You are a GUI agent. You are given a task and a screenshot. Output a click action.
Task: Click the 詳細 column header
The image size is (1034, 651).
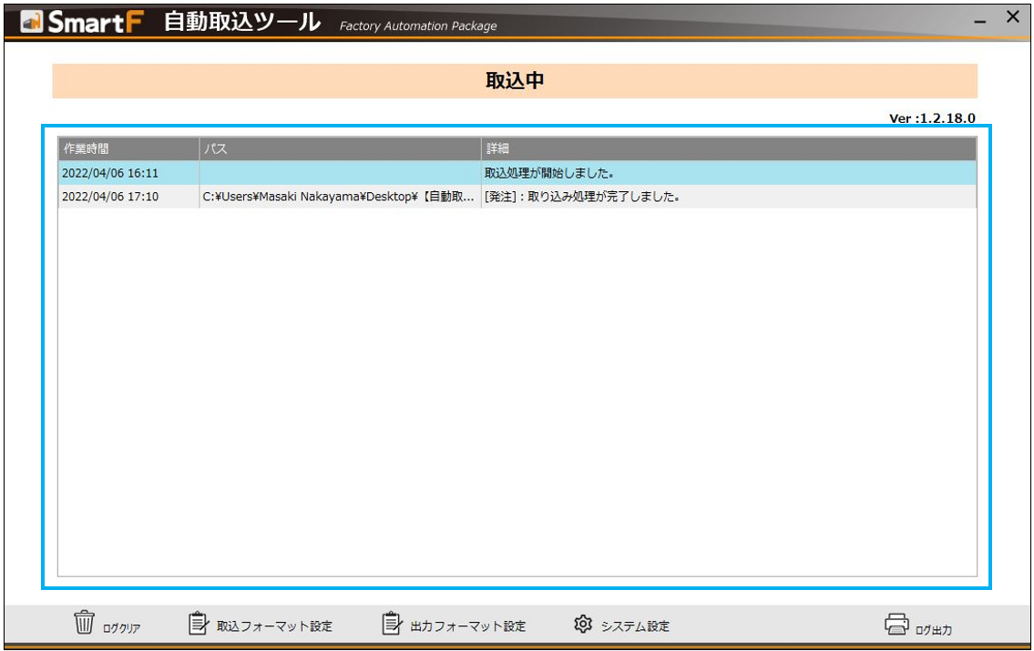tap(497, 147)
